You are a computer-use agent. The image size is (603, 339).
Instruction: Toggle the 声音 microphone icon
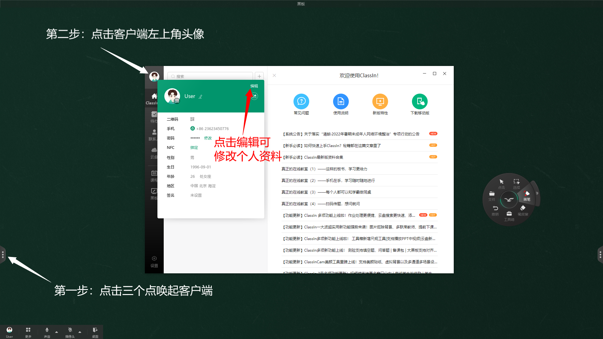coord(47,330)
